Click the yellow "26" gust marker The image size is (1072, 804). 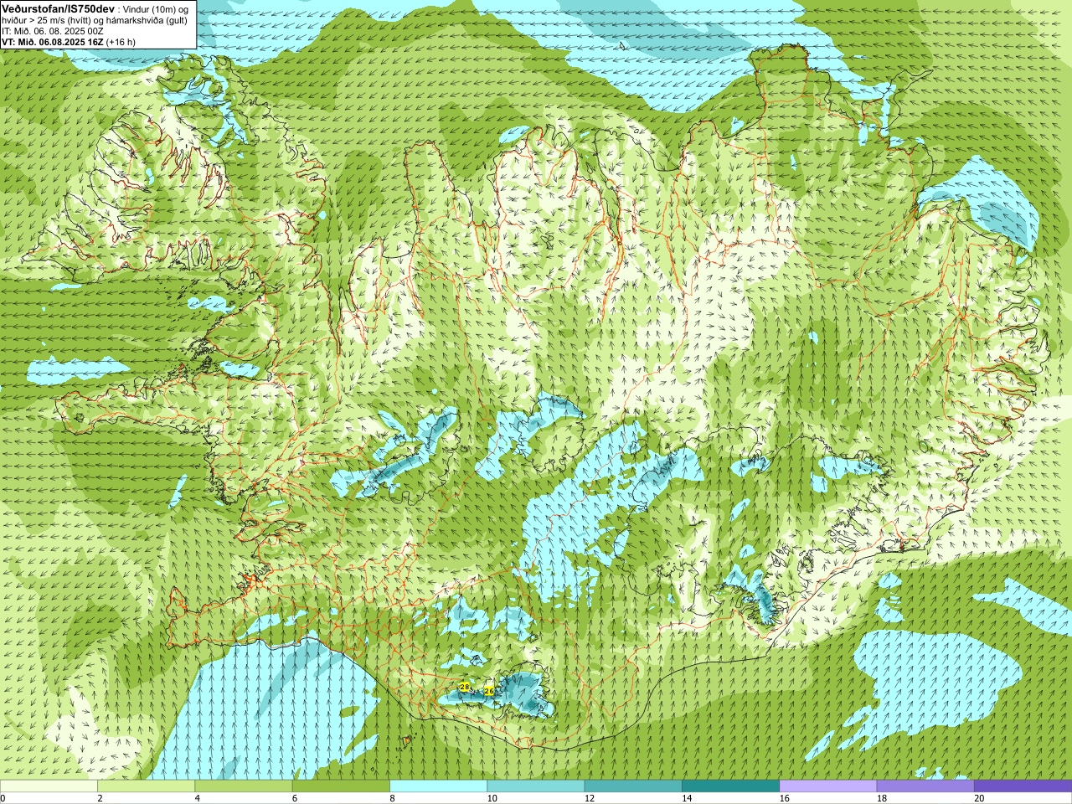point(489,691)
